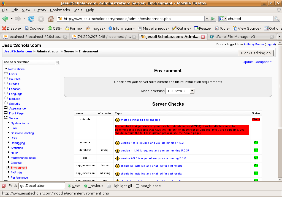Open the Bookmarks menu

(x=60, y=10)
